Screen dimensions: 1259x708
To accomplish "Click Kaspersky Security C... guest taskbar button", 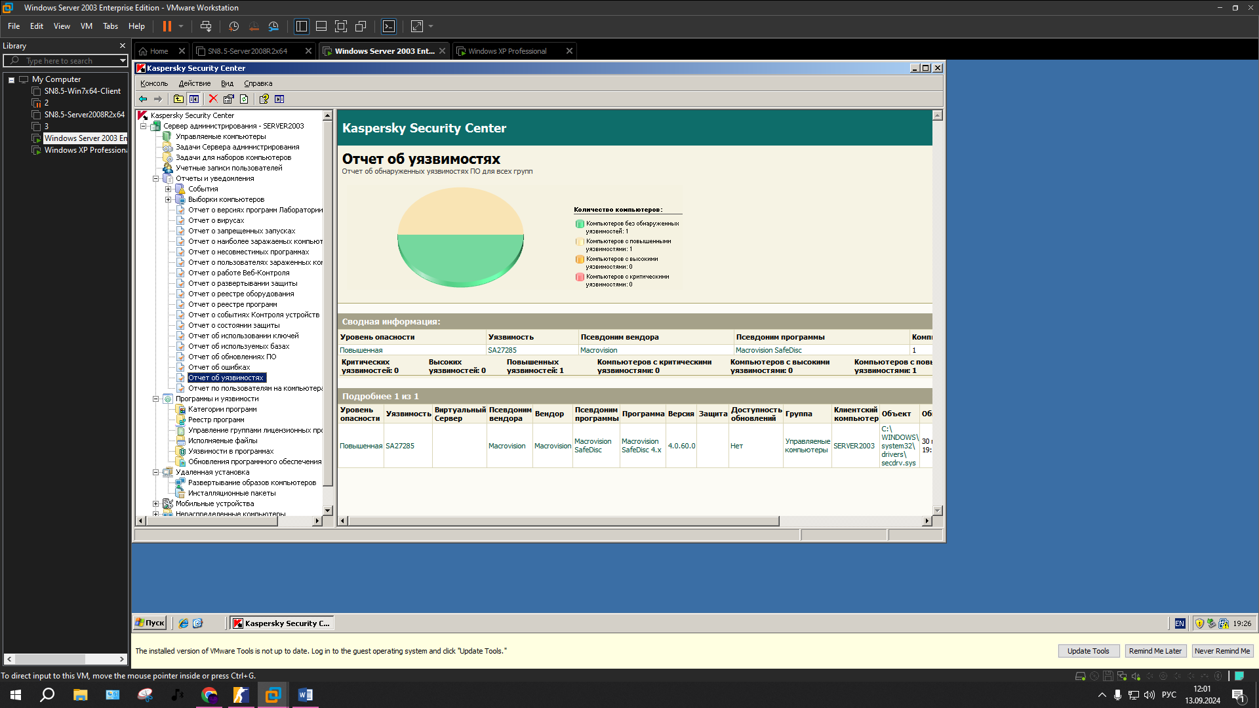I will [282, 623].
